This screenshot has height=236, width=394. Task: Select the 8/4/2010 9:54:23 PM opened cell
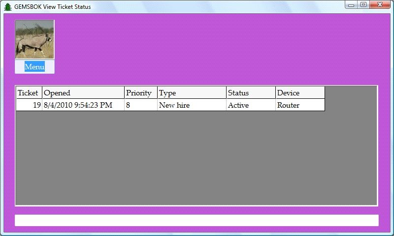point(83,105)
